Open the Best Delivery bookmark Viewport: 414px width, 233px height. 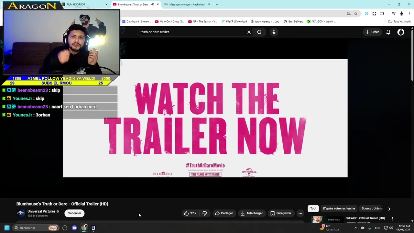click(293, 22)
